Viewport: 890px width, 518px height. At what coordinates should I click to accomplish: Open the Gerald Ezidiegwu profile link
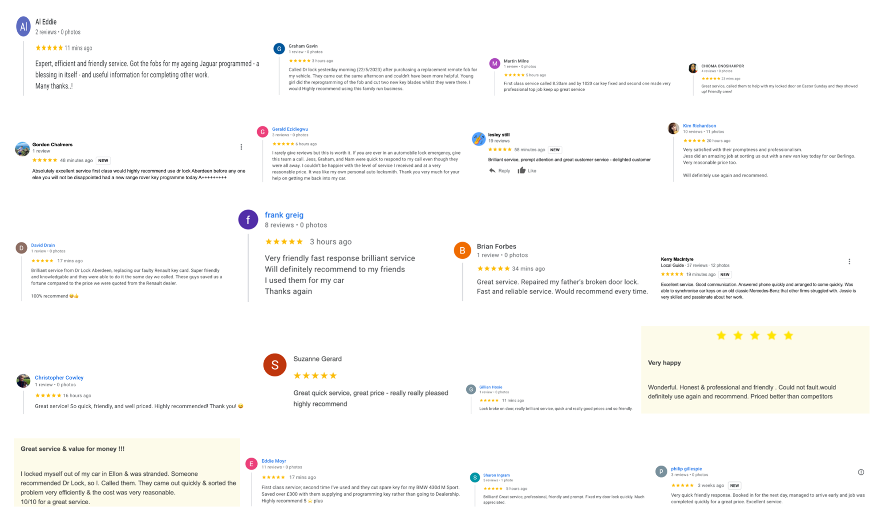pos(290,129)
